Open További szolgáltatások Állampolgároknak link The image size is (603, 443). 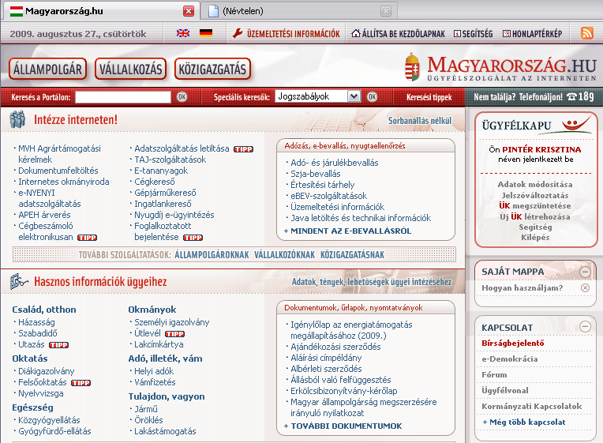[212, 255]
